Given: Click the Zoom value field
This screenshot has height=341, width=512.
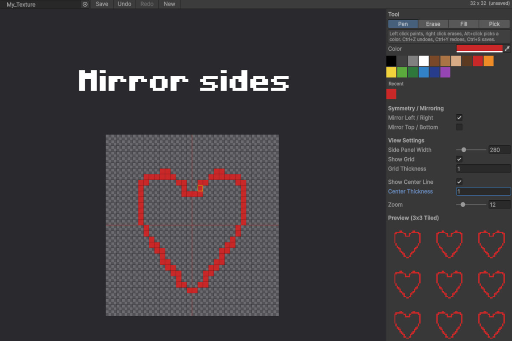Looking at the screenshot, I should 499,205.
